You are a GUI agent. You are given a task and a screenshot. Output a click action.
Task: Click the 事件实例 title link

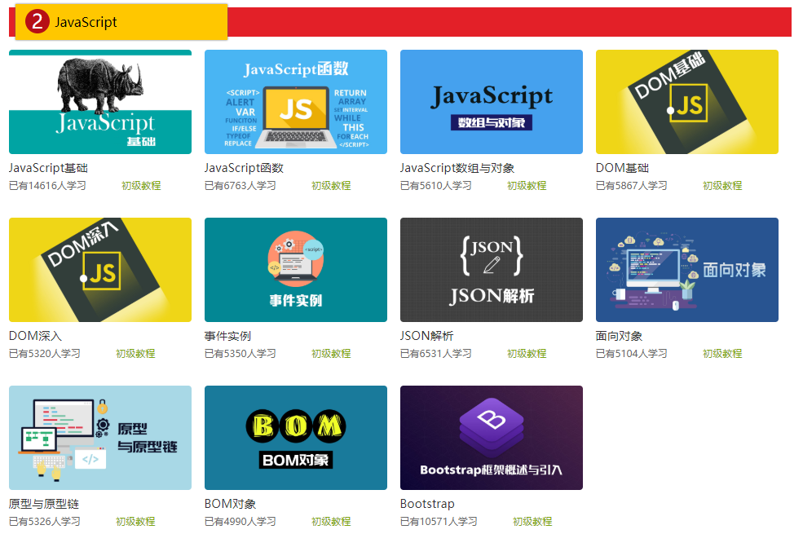pos(228,336)
